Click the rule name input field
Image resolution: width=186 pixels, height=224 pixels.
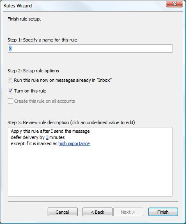point(90,48)
